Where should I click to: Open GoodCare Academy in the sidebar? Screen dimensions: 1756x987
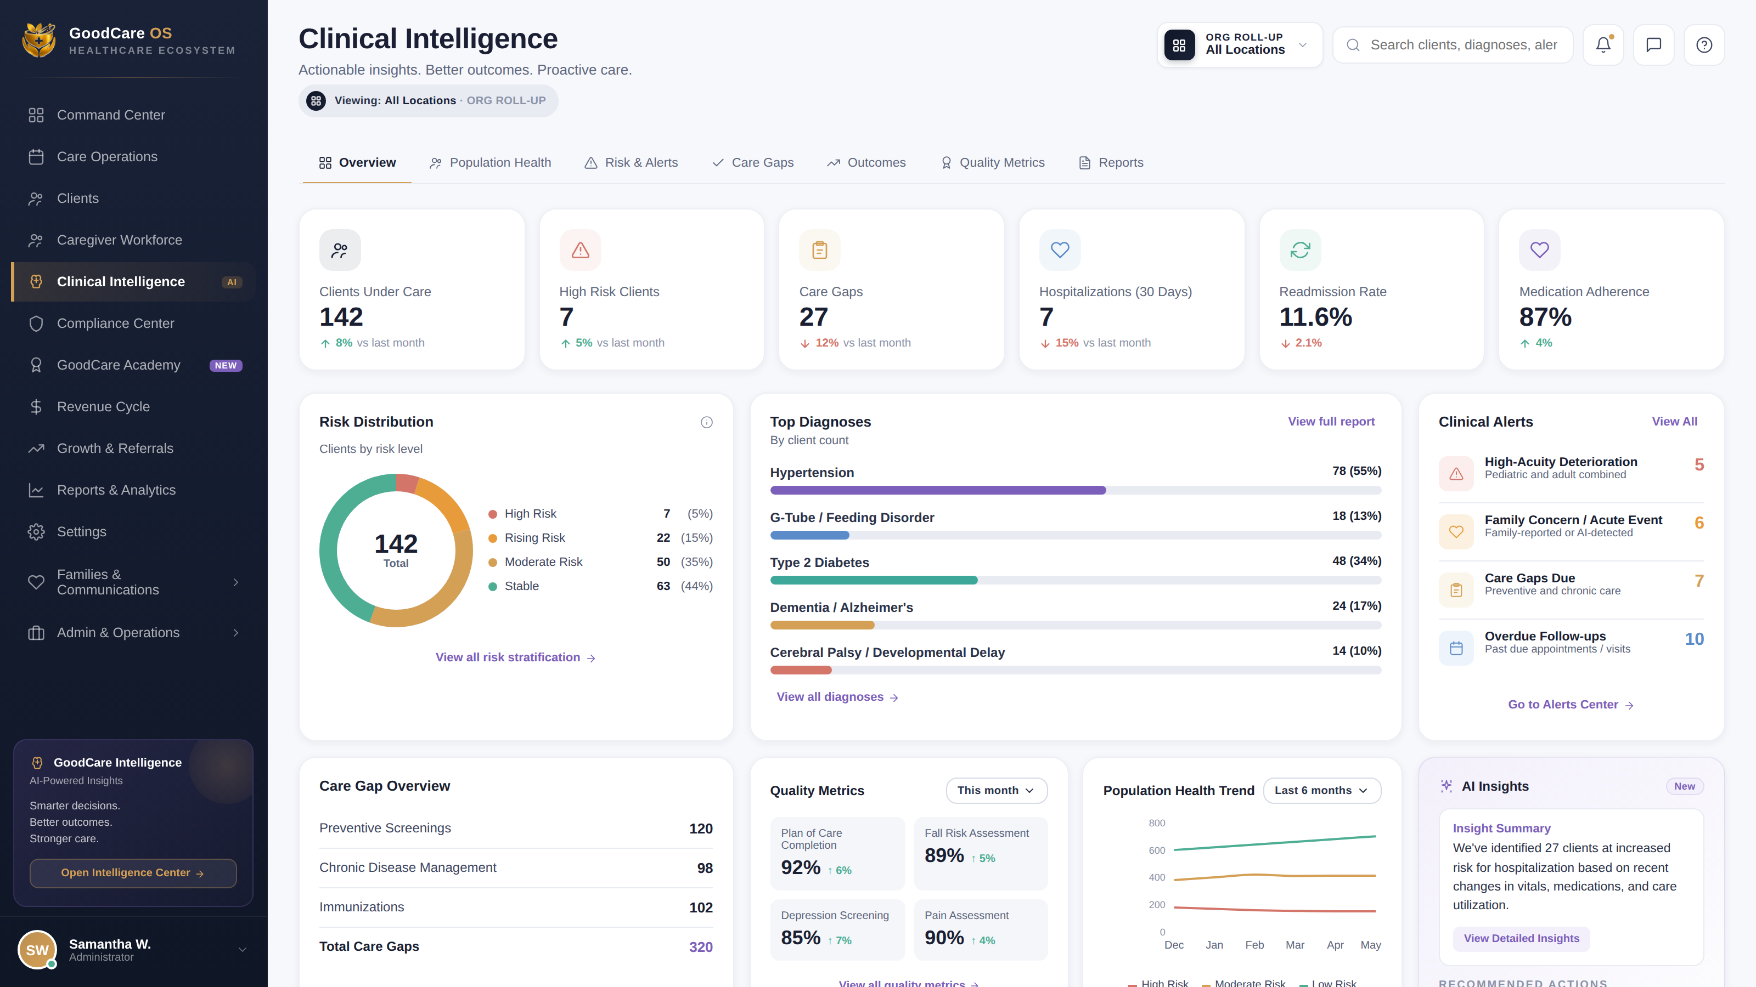click(133, 365)
